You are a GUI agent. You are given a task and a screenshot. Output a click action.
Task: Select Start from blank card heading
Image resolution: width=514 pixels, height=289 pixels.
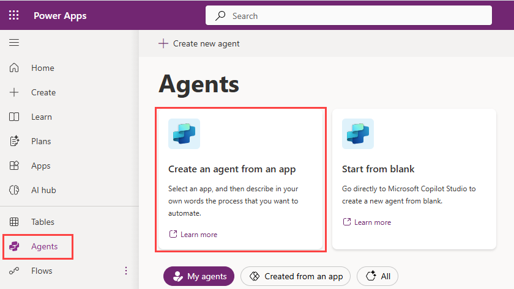(378, 169)
